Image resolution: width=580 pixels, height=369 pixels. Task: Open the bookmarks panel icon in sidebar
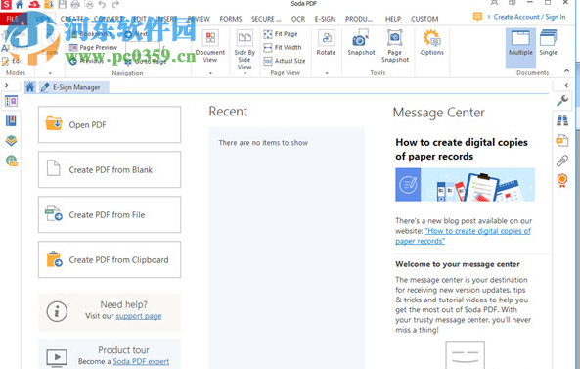point(11,120)
